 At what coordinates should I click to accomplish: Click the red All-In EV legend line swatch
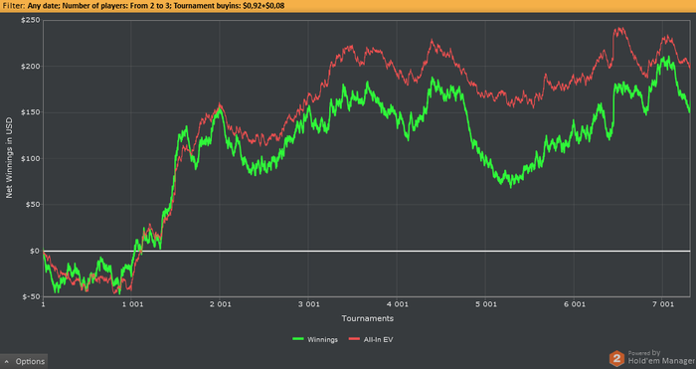(x=354, y=340)
